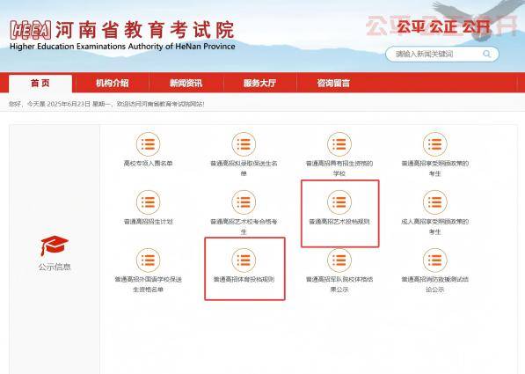Open 新闻资讯 menu item
Image resolution: width=525 pixels, height=374 pixels.
(186, 83)
